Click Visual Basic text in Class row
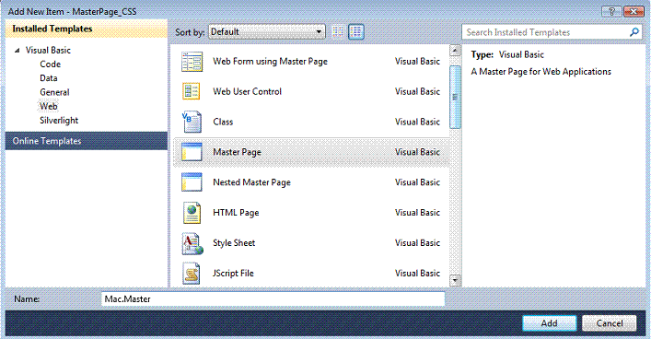 click(417, 122)
